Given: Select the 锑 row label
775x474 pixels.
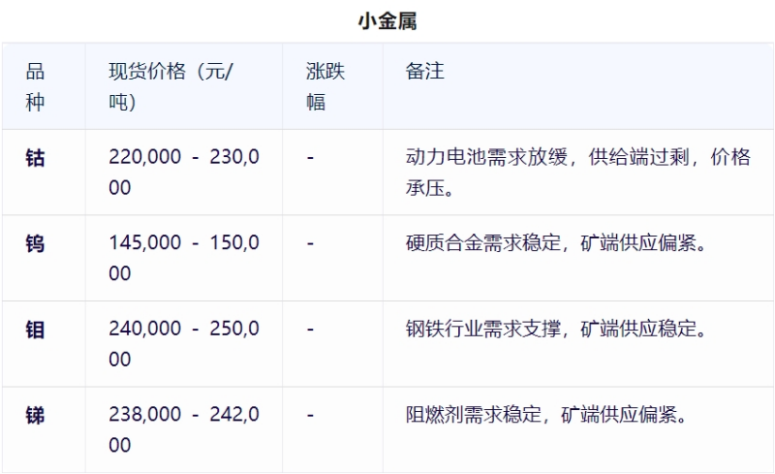Looking at the screenshot, I should (35, 416).
